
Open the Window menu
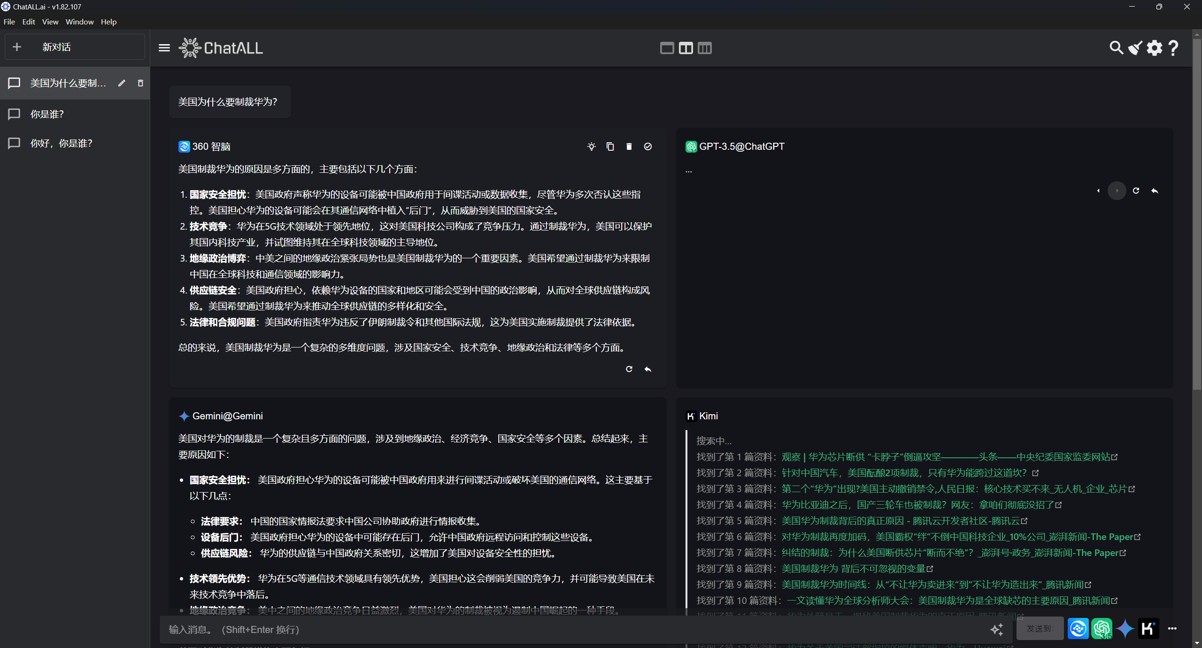pos(79,22)
